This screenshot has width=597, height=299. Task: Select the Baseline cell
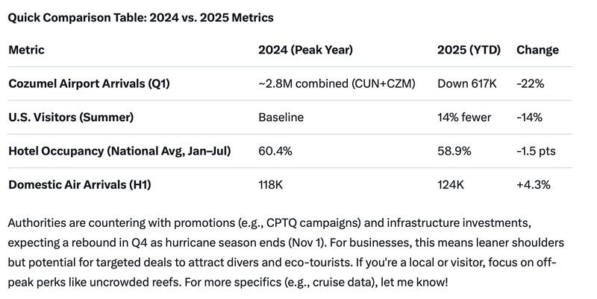281,117
